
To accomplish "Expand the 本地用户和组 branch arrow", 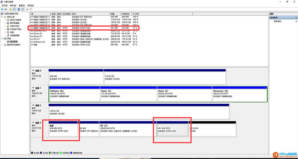I will click(x=5, y=29).
